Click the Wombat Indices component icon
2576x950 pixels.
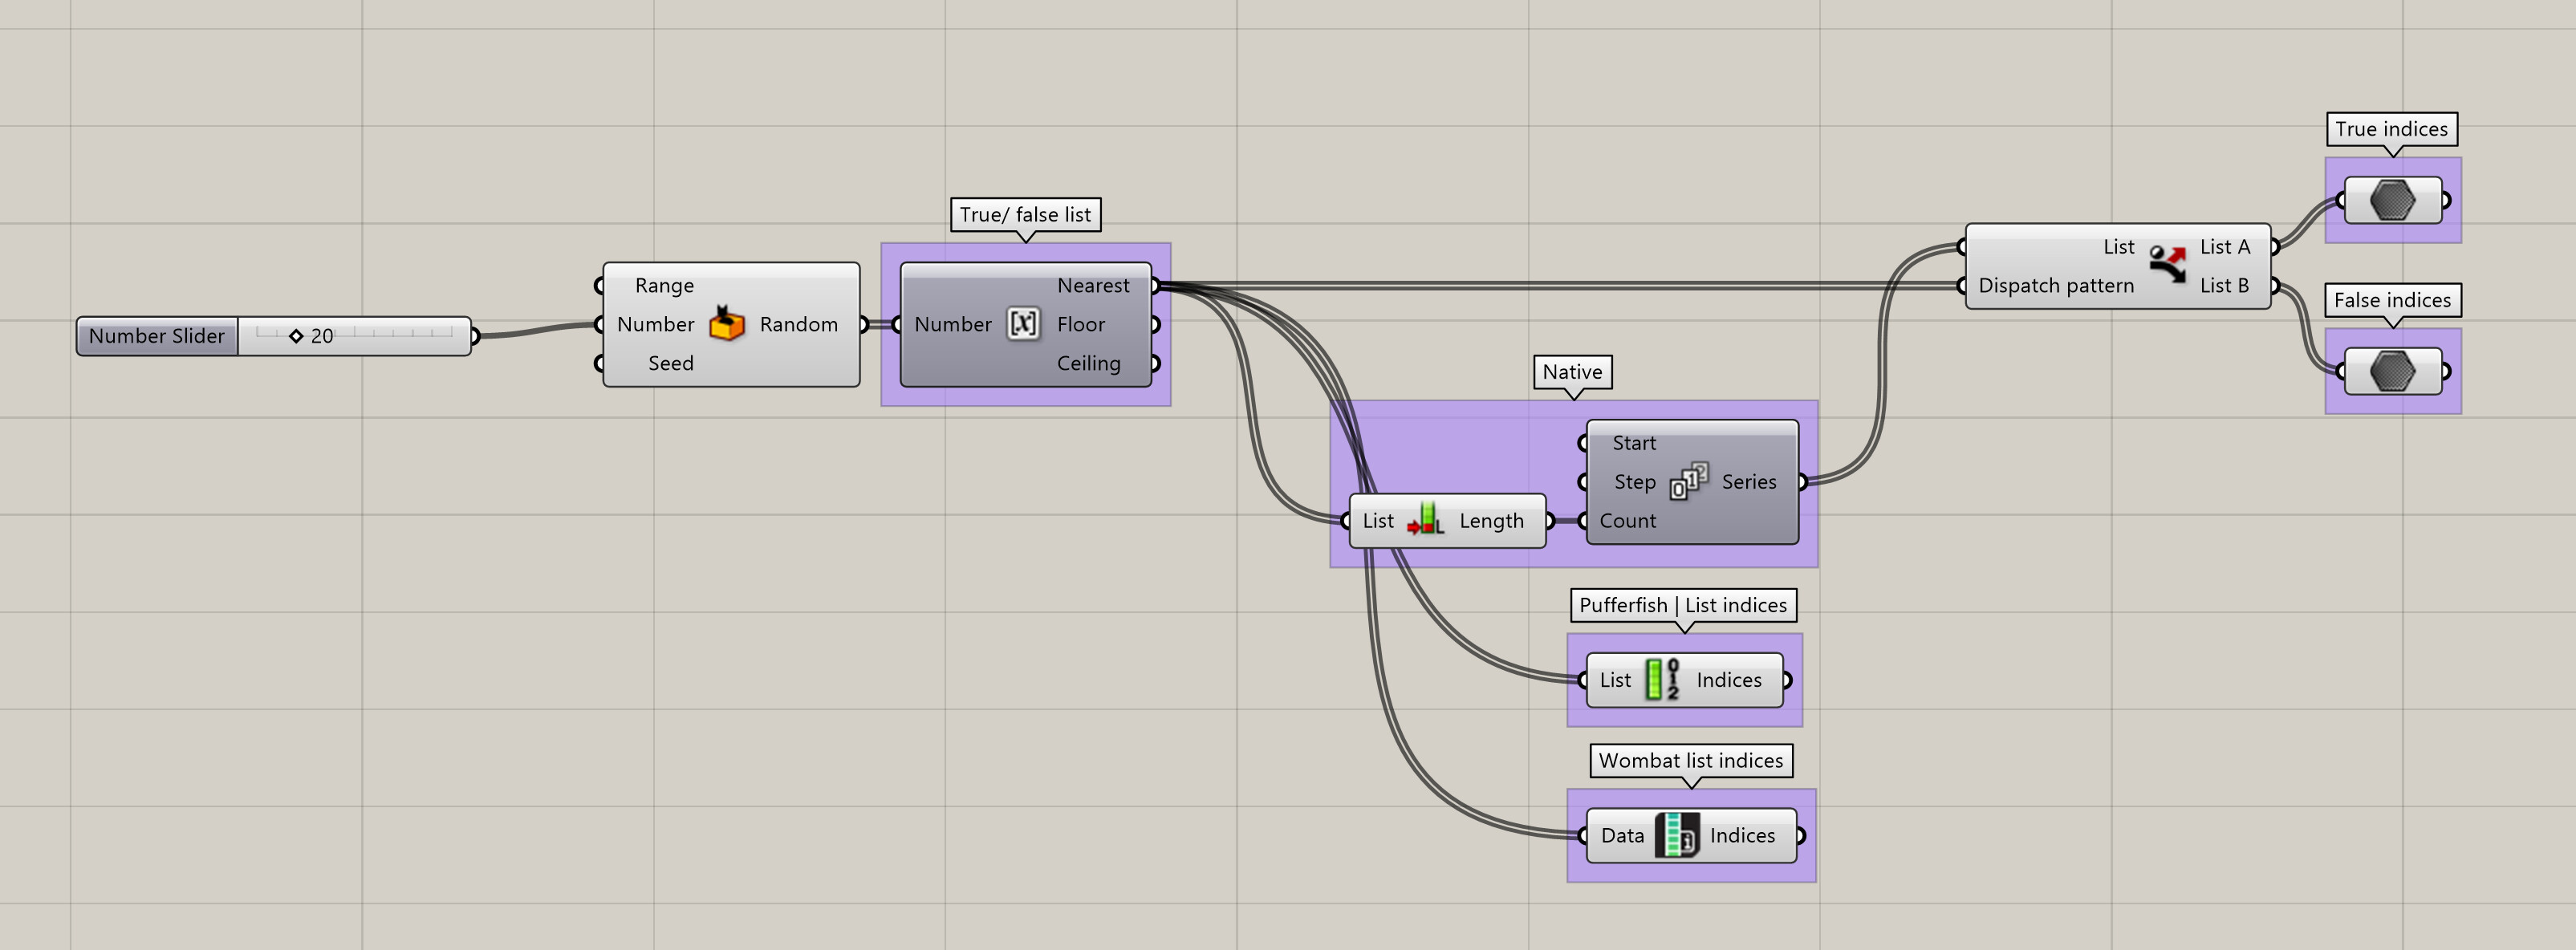click(1677, 835)
